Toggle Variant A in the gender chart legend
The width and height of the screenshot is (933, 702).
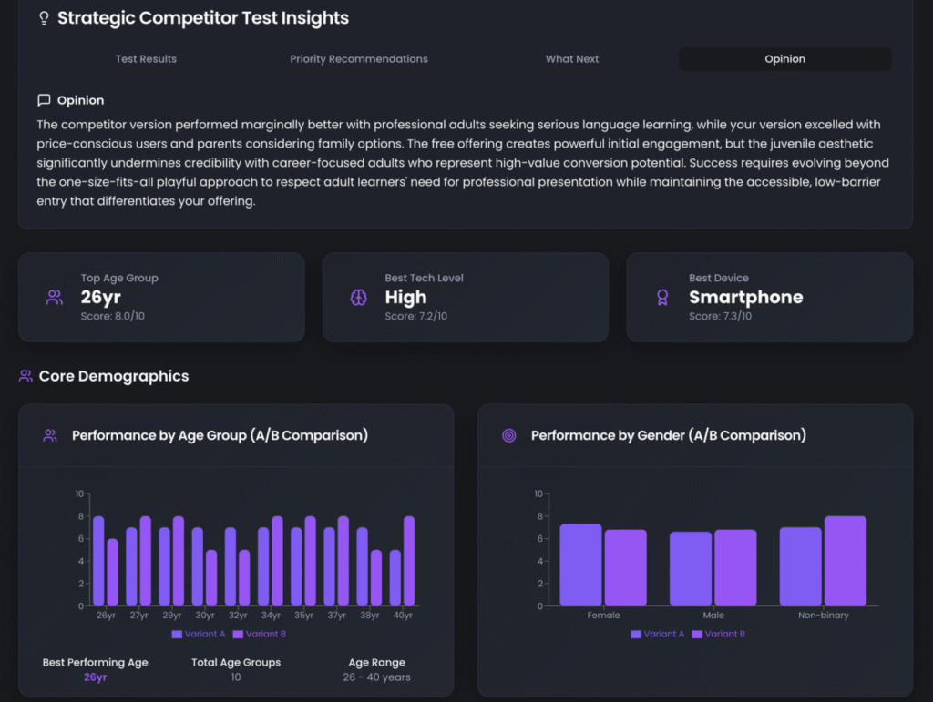click(x=658, y=634)
